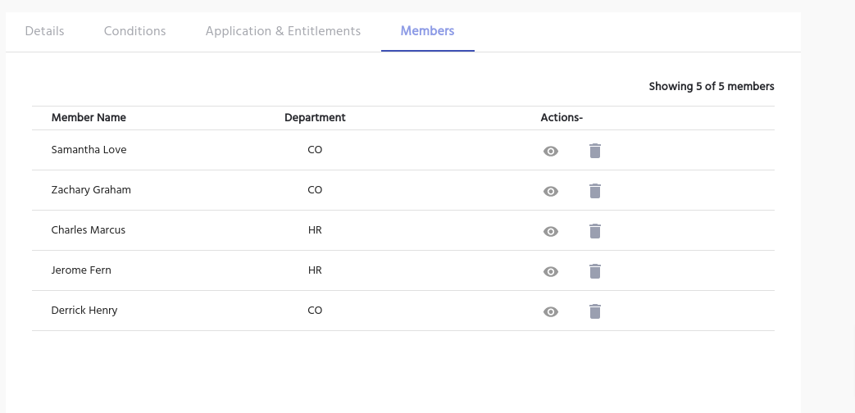Sort by Member Name column header
The image size is (855, 413).
pos(89,118)
